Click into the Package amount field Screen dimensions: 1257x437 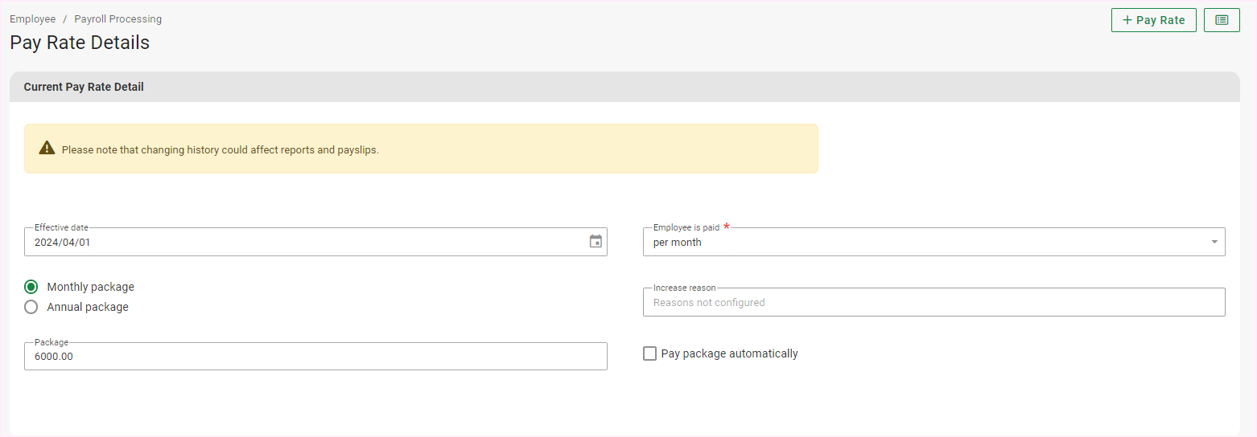click(315, 357)
